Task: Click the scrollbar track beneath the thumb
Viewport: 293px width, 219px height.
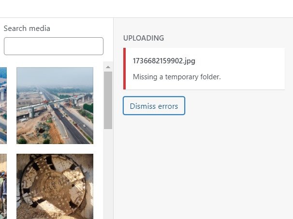Action: click(x=108, y=174)
